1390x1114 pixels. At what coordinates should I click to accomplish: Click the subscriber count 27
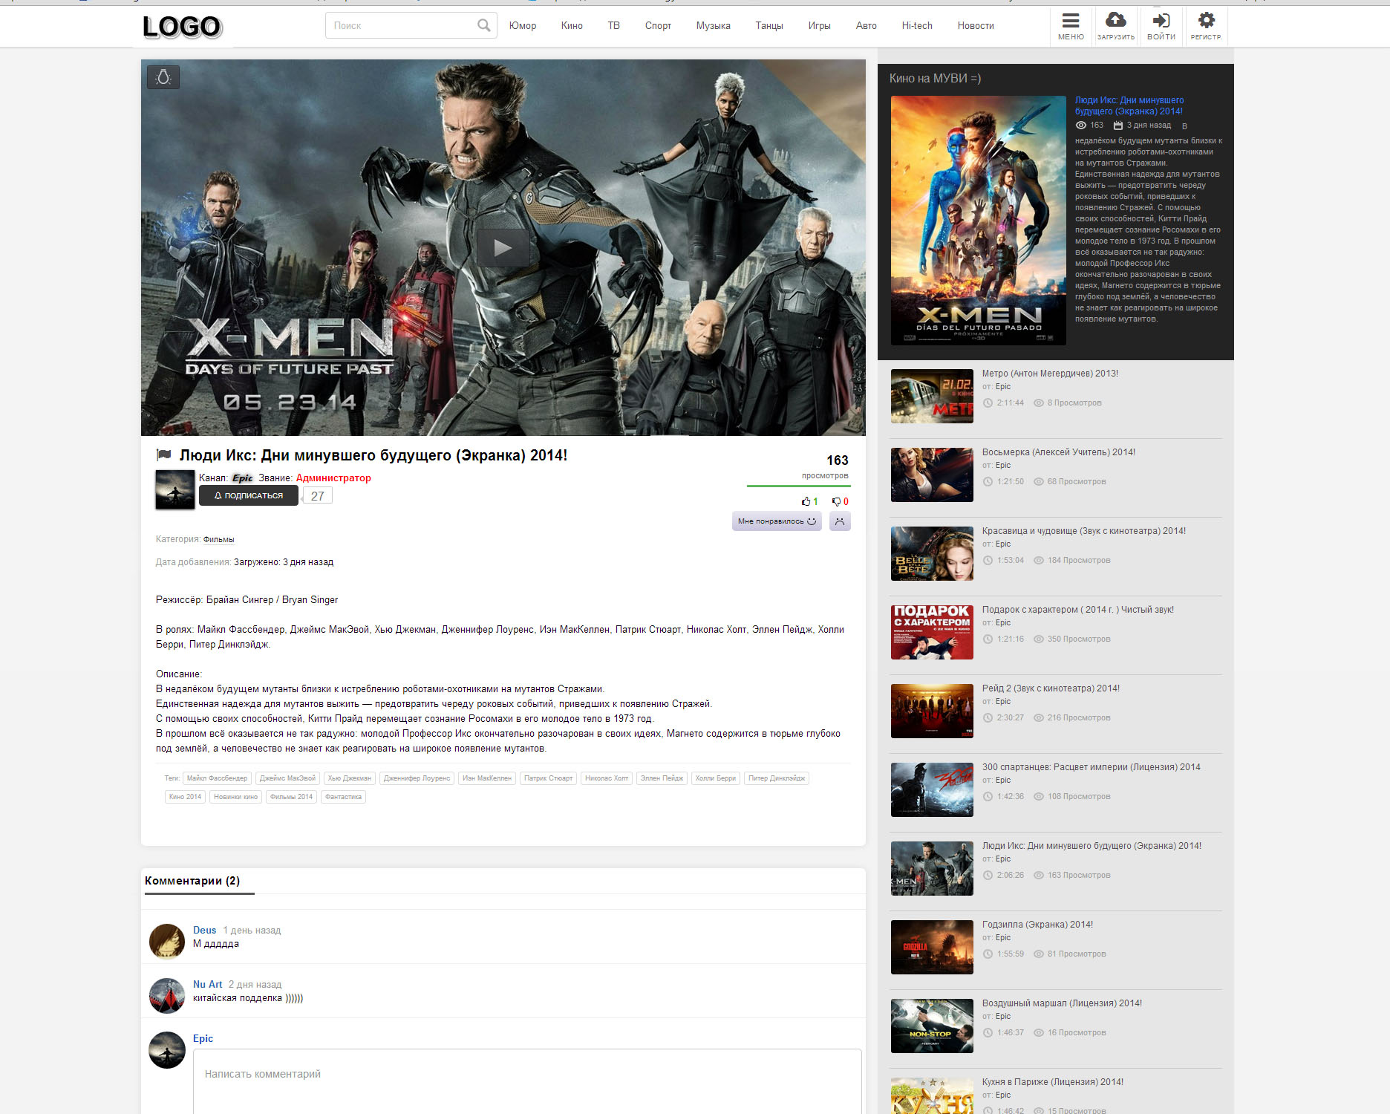coord(318,496)
